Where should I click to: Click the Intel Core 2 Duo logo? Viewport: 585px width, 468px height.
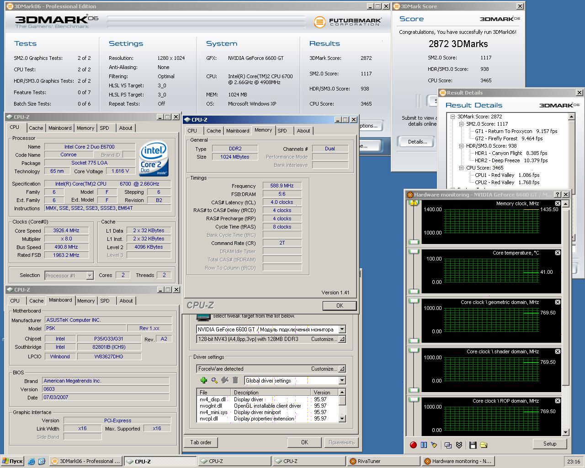pyautogui.click(x=154, y=159)
